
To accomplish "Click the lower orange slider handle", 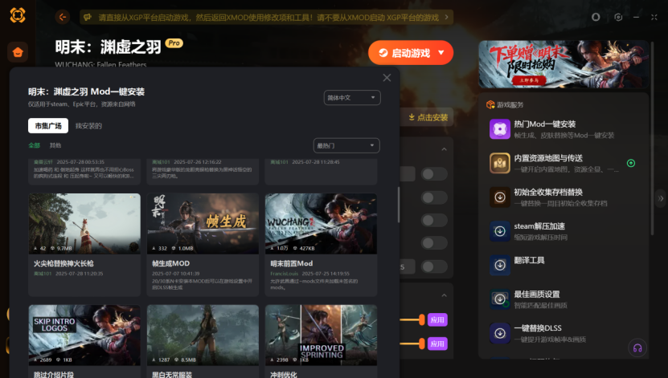I will (x=422, y=343).
